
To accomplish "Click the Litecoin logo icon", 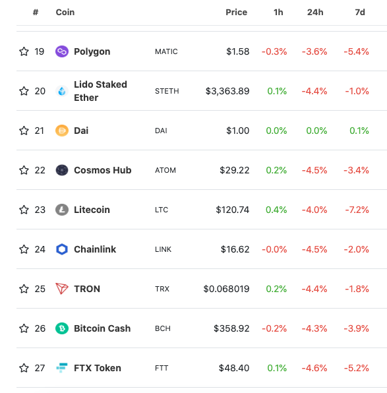I will [62, 210].
